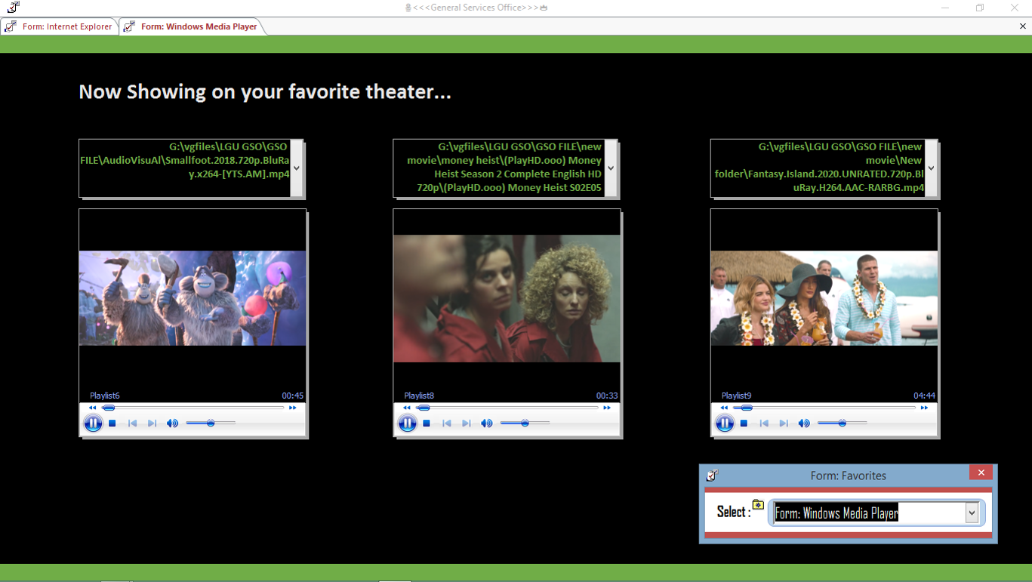Open the Smallfoot file path dropdown

297,168
